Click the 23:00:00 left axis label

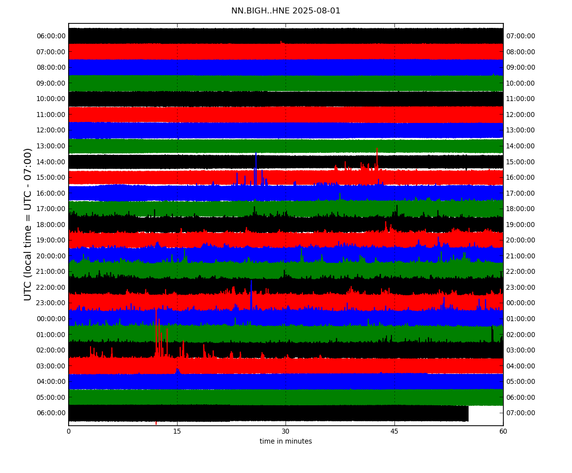coord(51,303)
